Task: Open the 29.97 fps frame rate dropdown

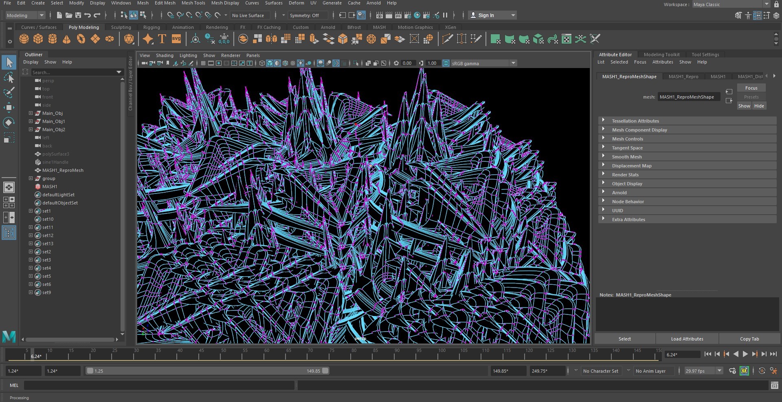Action: [703, 371]
